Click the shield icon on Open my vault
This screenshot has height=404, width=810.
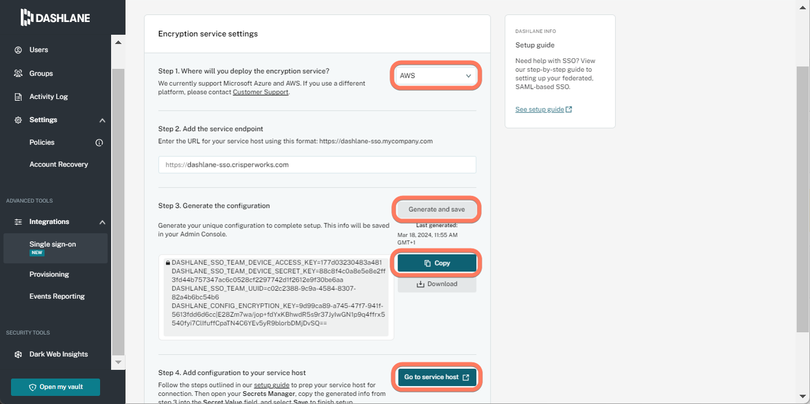pos(32,387)
